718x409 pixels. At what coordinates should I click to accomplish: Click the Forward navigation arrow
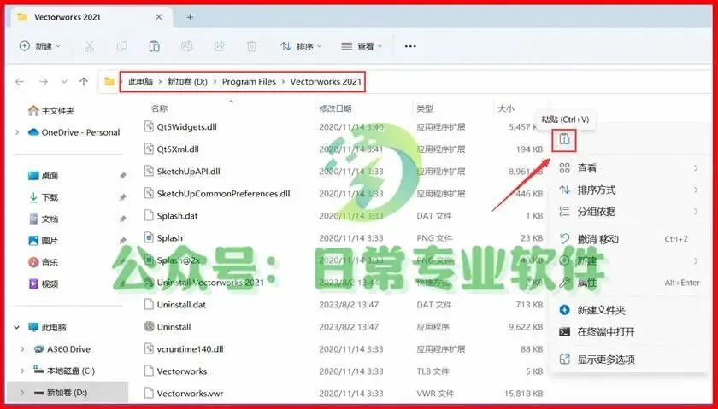click(44, 82)
